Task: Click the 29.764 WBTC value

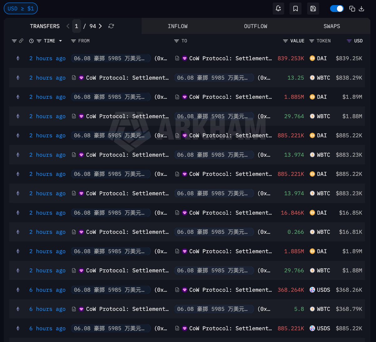Action: click(x=294, y=116)
